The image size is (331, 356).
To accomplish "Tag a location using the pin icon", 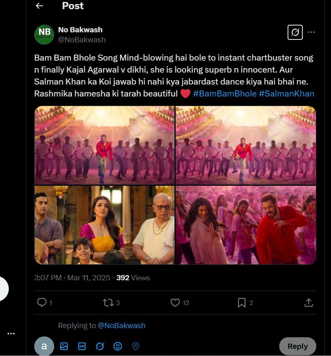I will pos(135,346).
